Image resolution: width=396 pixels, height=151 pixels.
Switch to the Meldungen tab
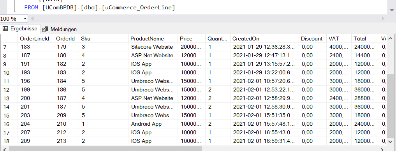[60, 29]
